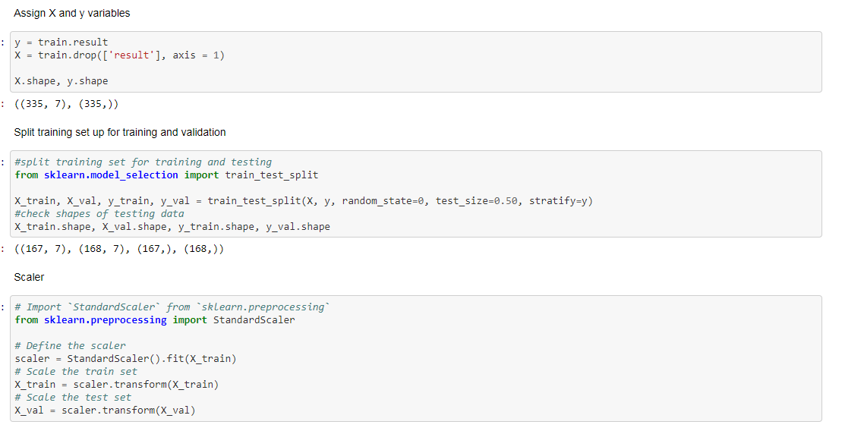The image size is (842, 431).
Task: Click the Import StandardScaler comment line
Action: coord(172,307)
